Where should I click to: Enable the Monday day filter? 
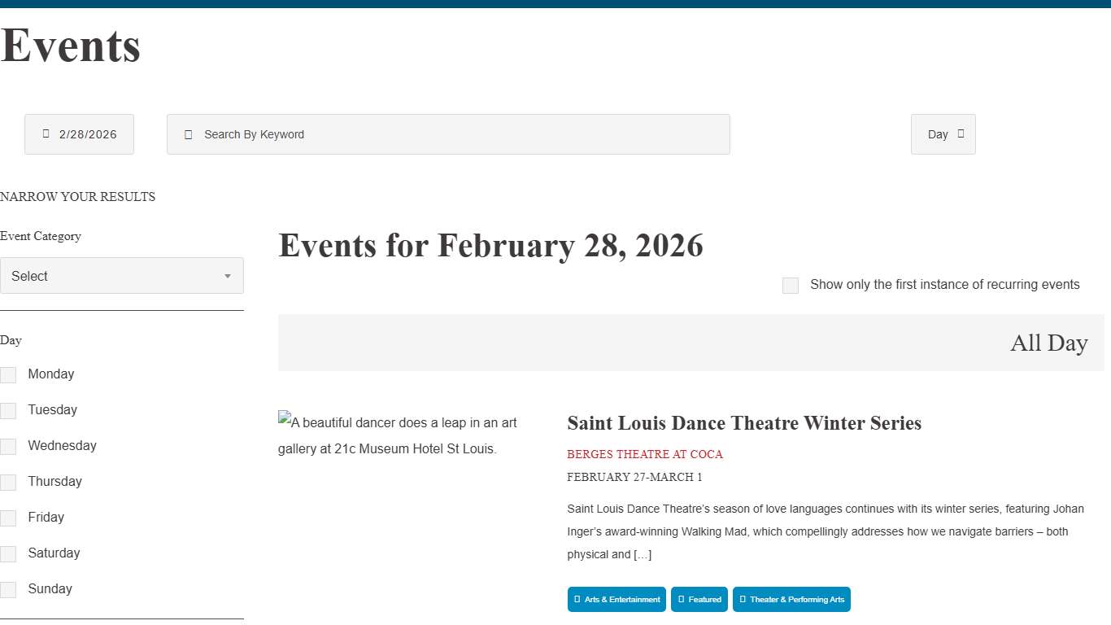(x=8, y=374)
